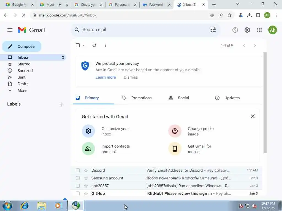The width and height of the screenshot is (282, 211).
Task: Click the Change profile image icon
Action: [x=175, y=131]
